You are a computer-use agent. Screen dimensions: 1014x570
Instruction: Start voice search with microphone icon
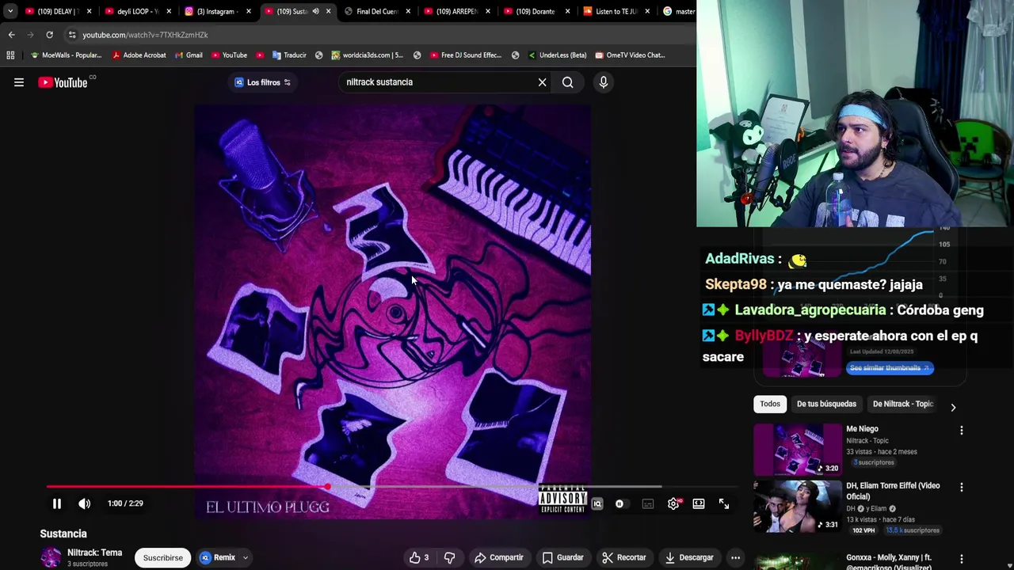[x=604, y=82]
